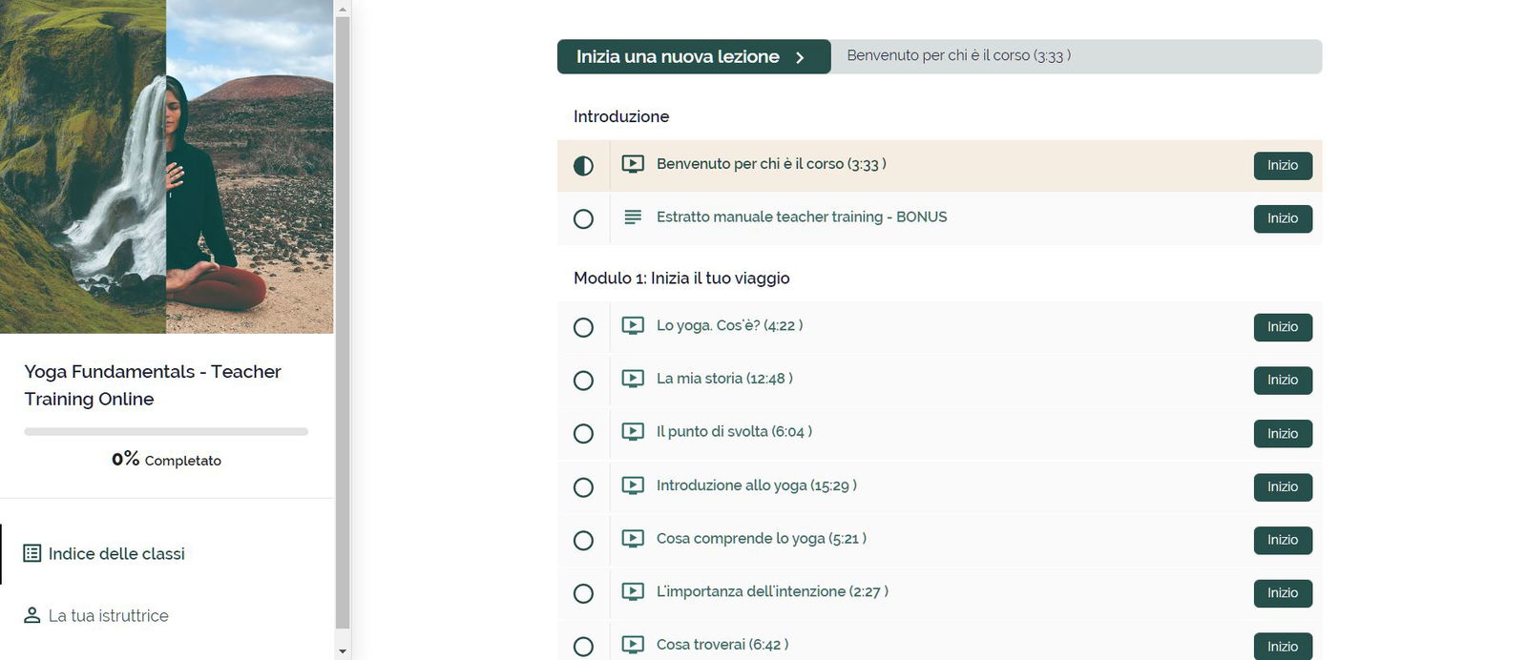The height and width of the screenshot is (660, 1527).
Task: Click video icon beside Cosa comprende lo yoga
Action: pos(633,539)
